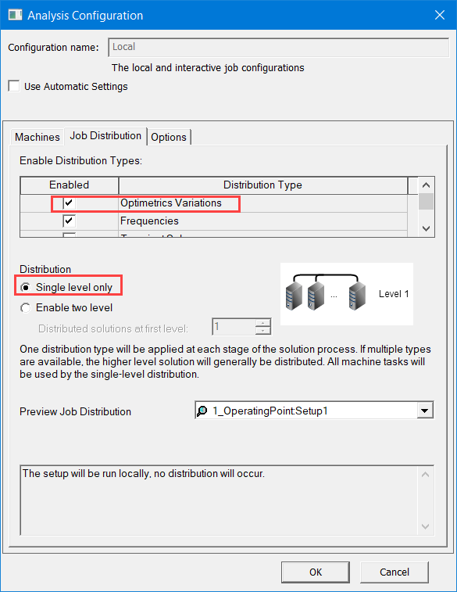Click the Analysis Configuration window icon

click(x=15, y=15)
